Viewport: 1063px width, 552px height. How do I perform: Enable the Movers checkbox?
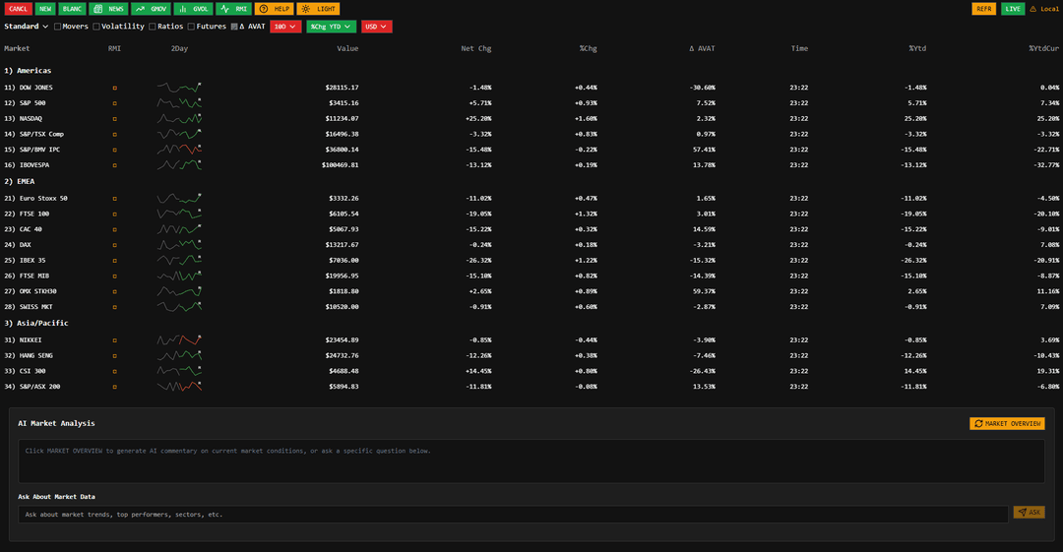click(58, 27)
